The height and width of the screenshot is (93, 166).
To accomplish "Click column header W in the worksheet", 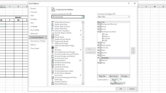I will (x=155, y=6).
